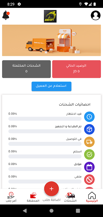Image resolution: width=103 pixels, height=217 pixels.
Task: Click the blue clock pending status icon
Action: 89,117
